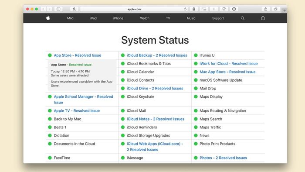Image resolution: width=305 pixels, height=172 pixels.
Task: Add a new tab with plus button
Action: pyautogui.click(x=285, y=10)
